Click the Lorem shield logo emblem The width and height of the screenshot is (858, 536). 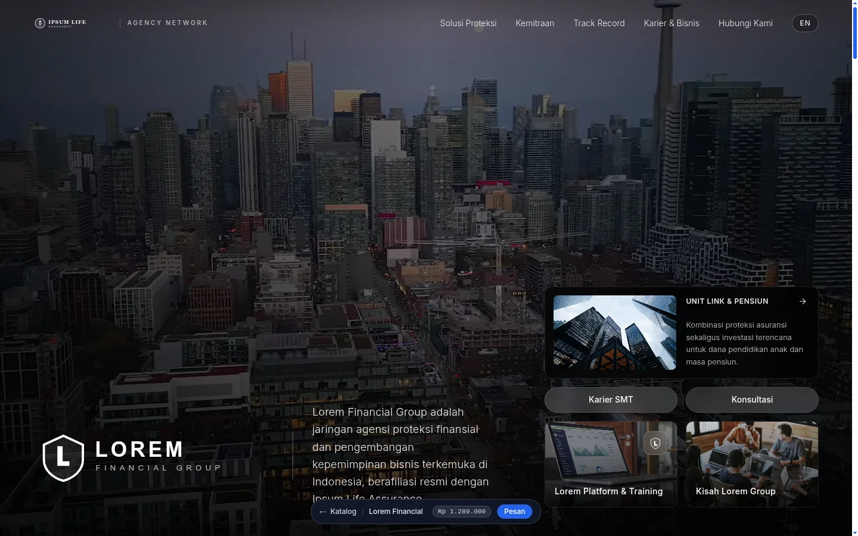(63, 458)
